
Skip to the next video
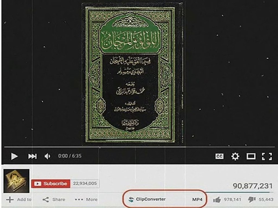click(x=32, y=156)
